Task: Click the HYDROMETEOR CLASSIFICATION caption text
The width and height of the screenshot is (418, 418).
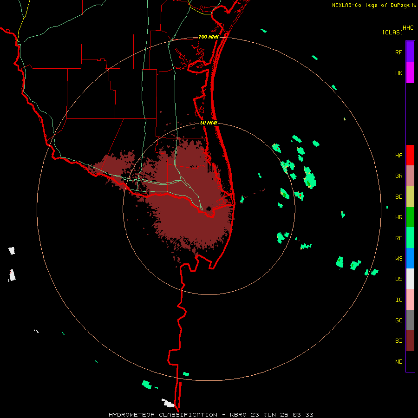Action: [163, 415]
